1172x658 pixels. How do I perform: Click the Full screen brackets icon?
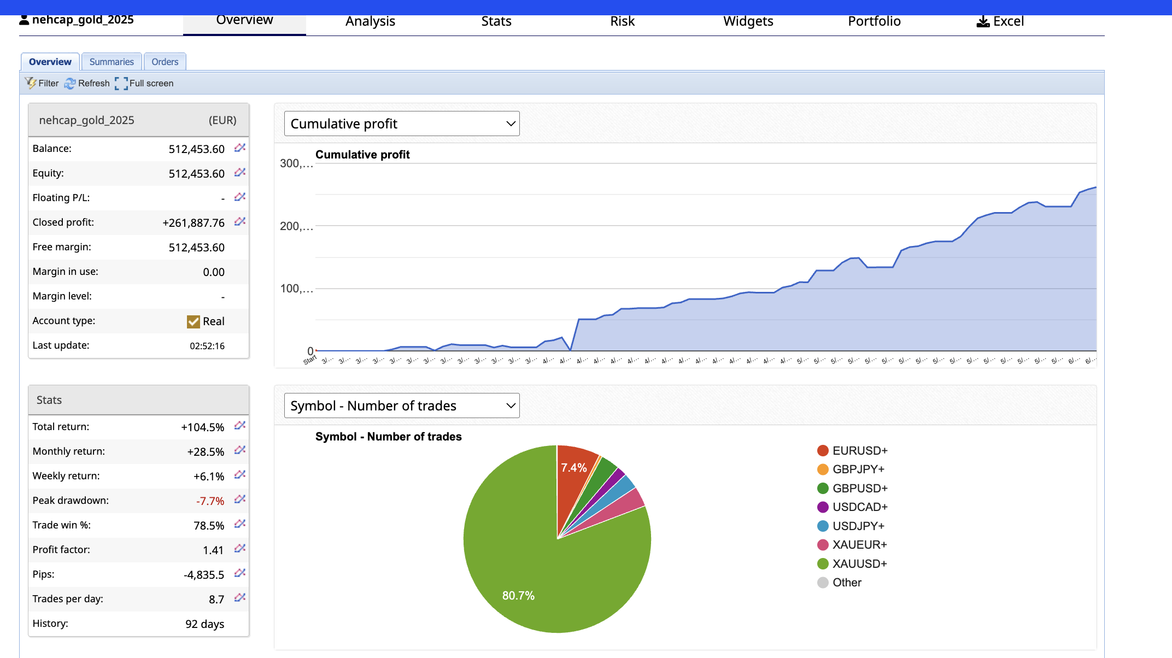(121, 83)
